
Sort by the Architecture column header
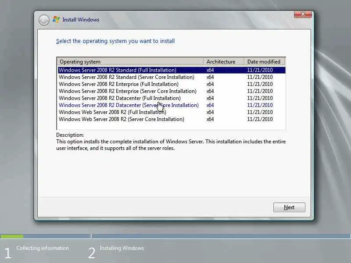click(224, 61)
